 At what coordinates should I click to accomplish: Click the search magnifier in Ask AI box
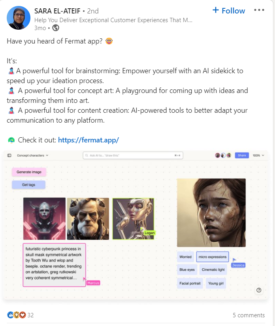pyautogui.click(x=87, y=155)
